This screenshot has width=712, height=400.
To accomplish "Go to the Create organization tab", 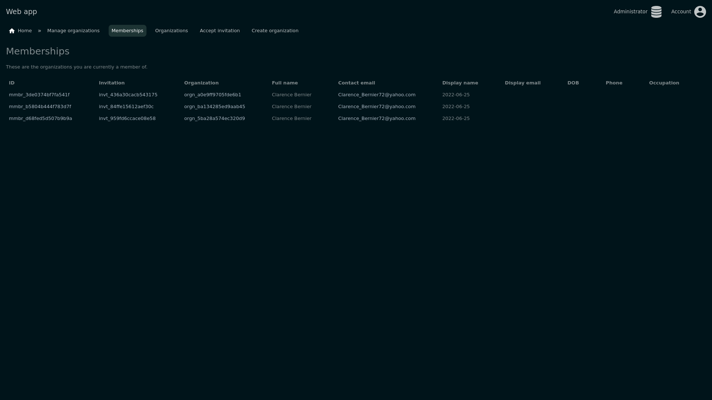I will point(275,31).
